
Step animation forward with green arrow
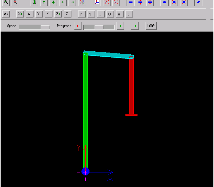pyautogui.click(x=120, y=26)
